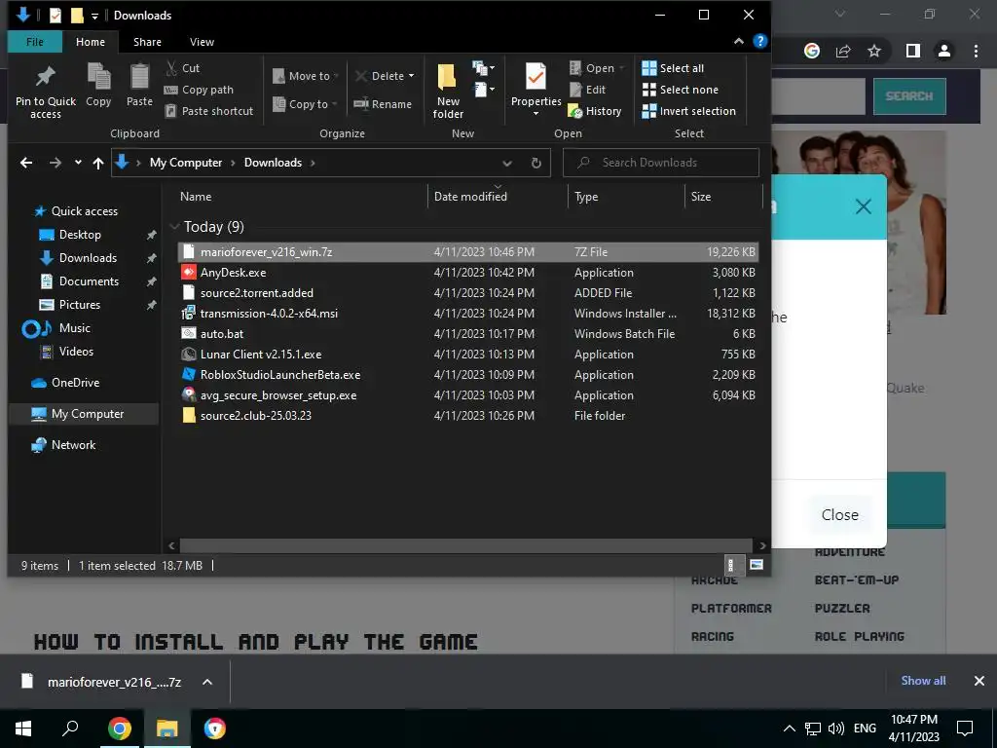Switch to large icons view in status bar
Screen dimensions: 997x748
coord(756,565)
